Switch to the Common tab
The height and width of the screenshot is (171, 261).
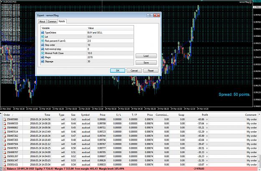52,21
